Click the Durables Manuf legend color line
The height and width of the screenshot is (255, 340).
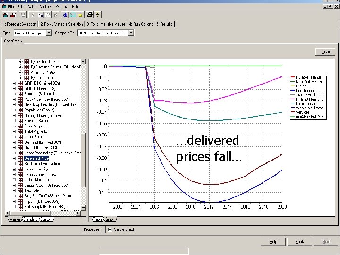click(x=292, y=77)
